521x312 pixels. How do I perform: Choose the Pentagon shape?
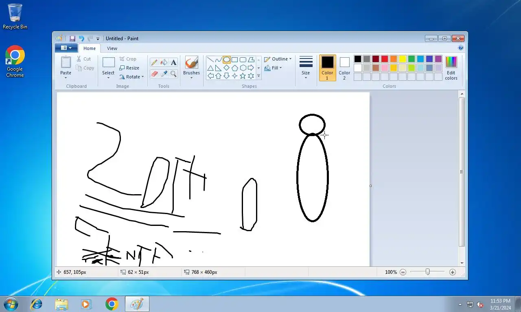(x=235, y=68)
